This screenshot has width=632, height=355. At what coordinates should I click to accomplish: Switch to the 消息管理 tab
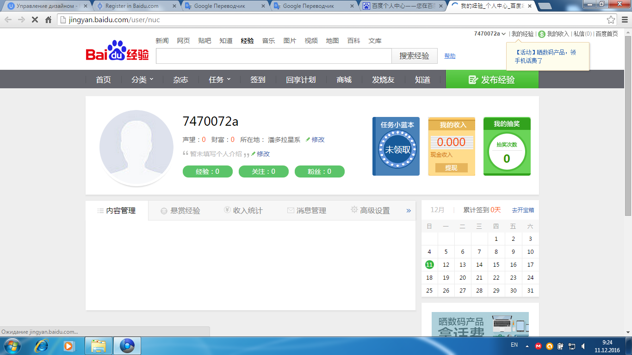(307, 210)
